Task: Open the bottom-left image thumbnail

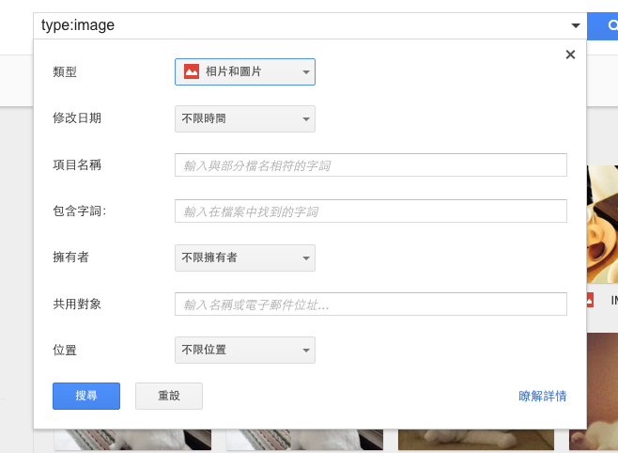Action: (132, 441)
